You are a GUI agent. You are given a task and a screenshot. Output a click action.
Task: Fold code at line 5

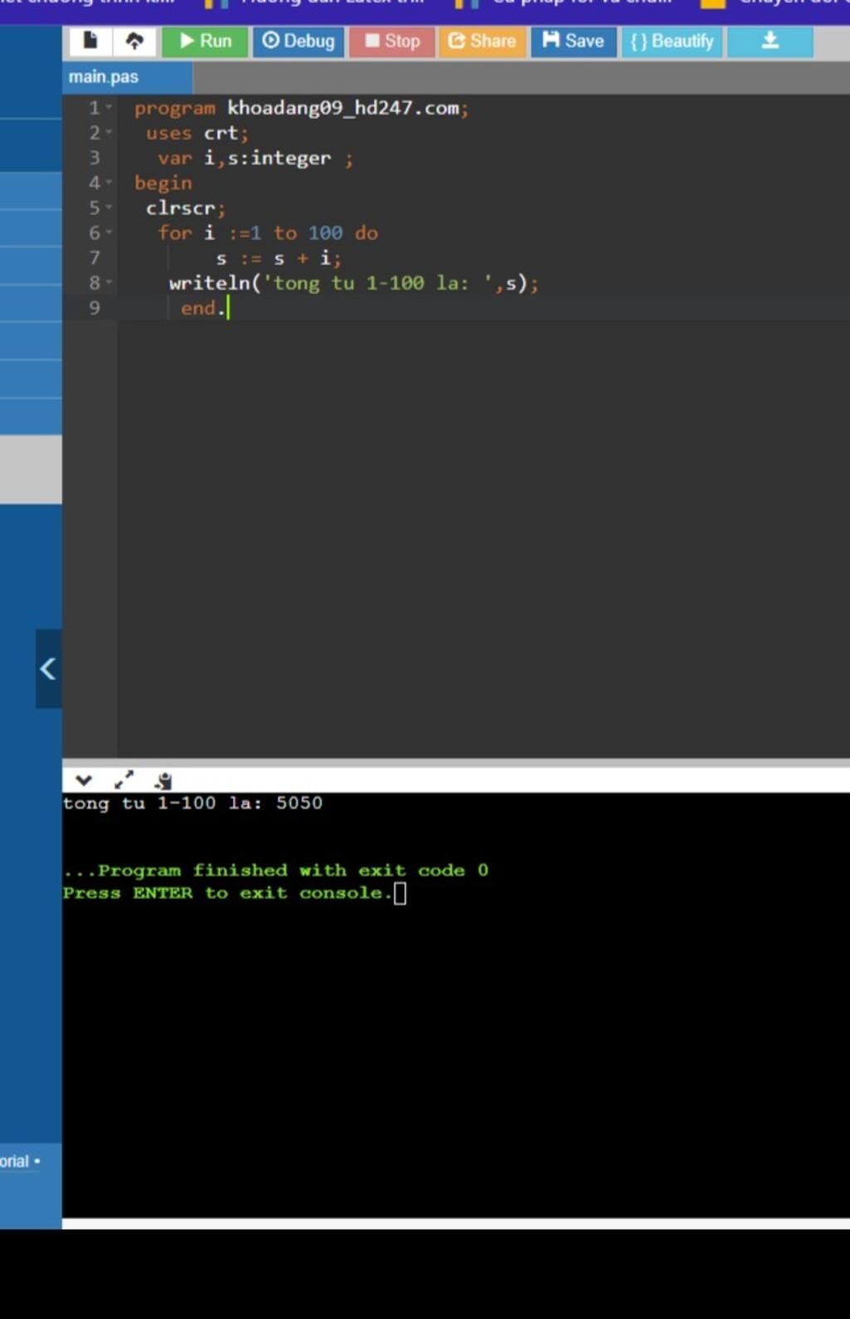coord(109,207)
